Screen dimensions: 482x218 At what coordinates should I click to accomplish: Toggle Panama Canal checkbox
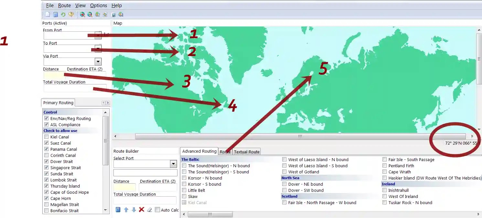[x=46, y=149]
